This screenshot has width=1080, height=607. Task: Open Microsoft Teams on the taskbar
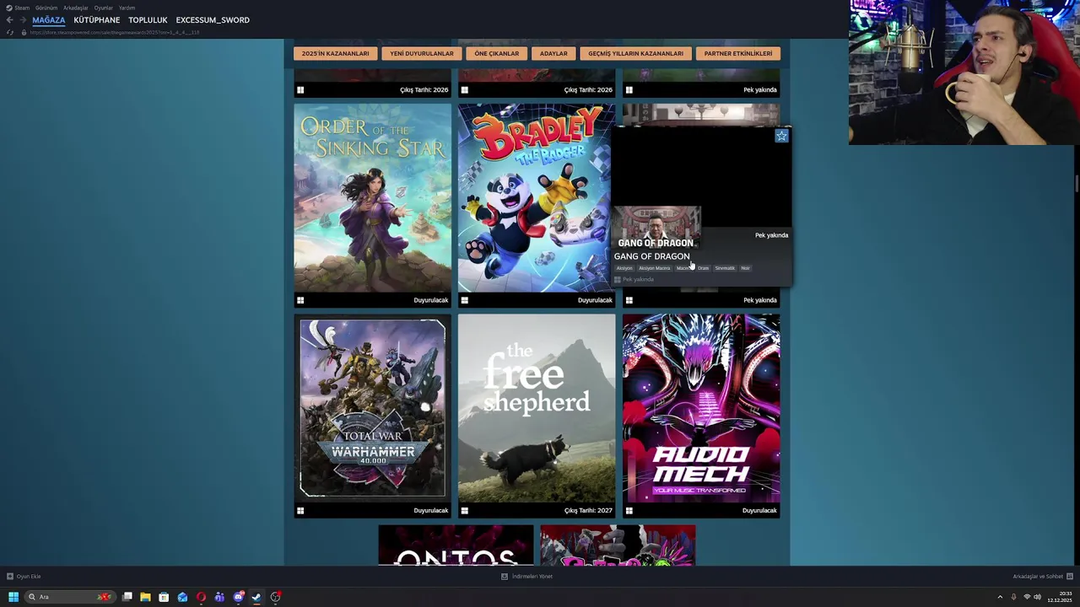coord(219,597)
